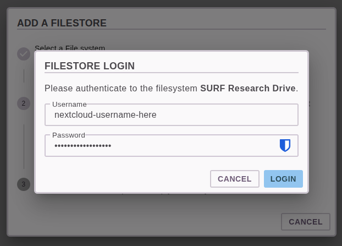
Task: Focus the Password input field
Action: tap(172, 146)
